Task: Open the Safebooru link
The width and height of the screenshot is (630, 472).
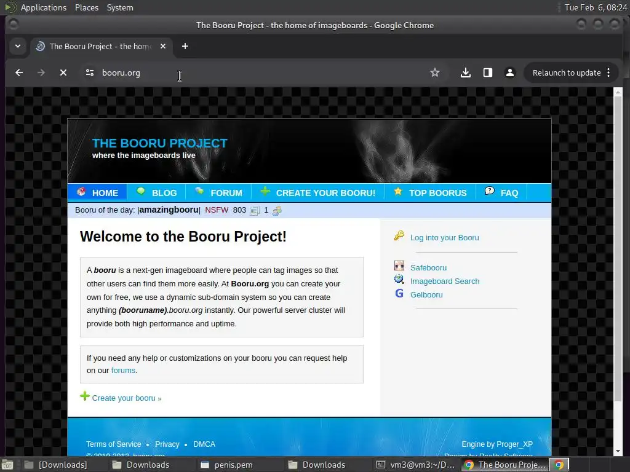Action: [428, 268]
